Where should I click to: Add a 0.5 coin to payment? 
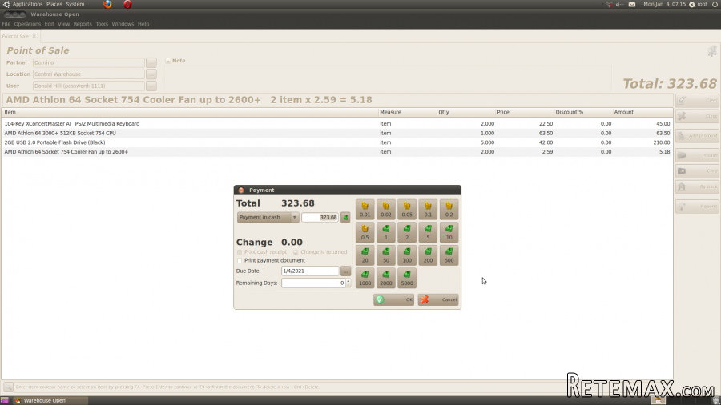click(365, 232)
